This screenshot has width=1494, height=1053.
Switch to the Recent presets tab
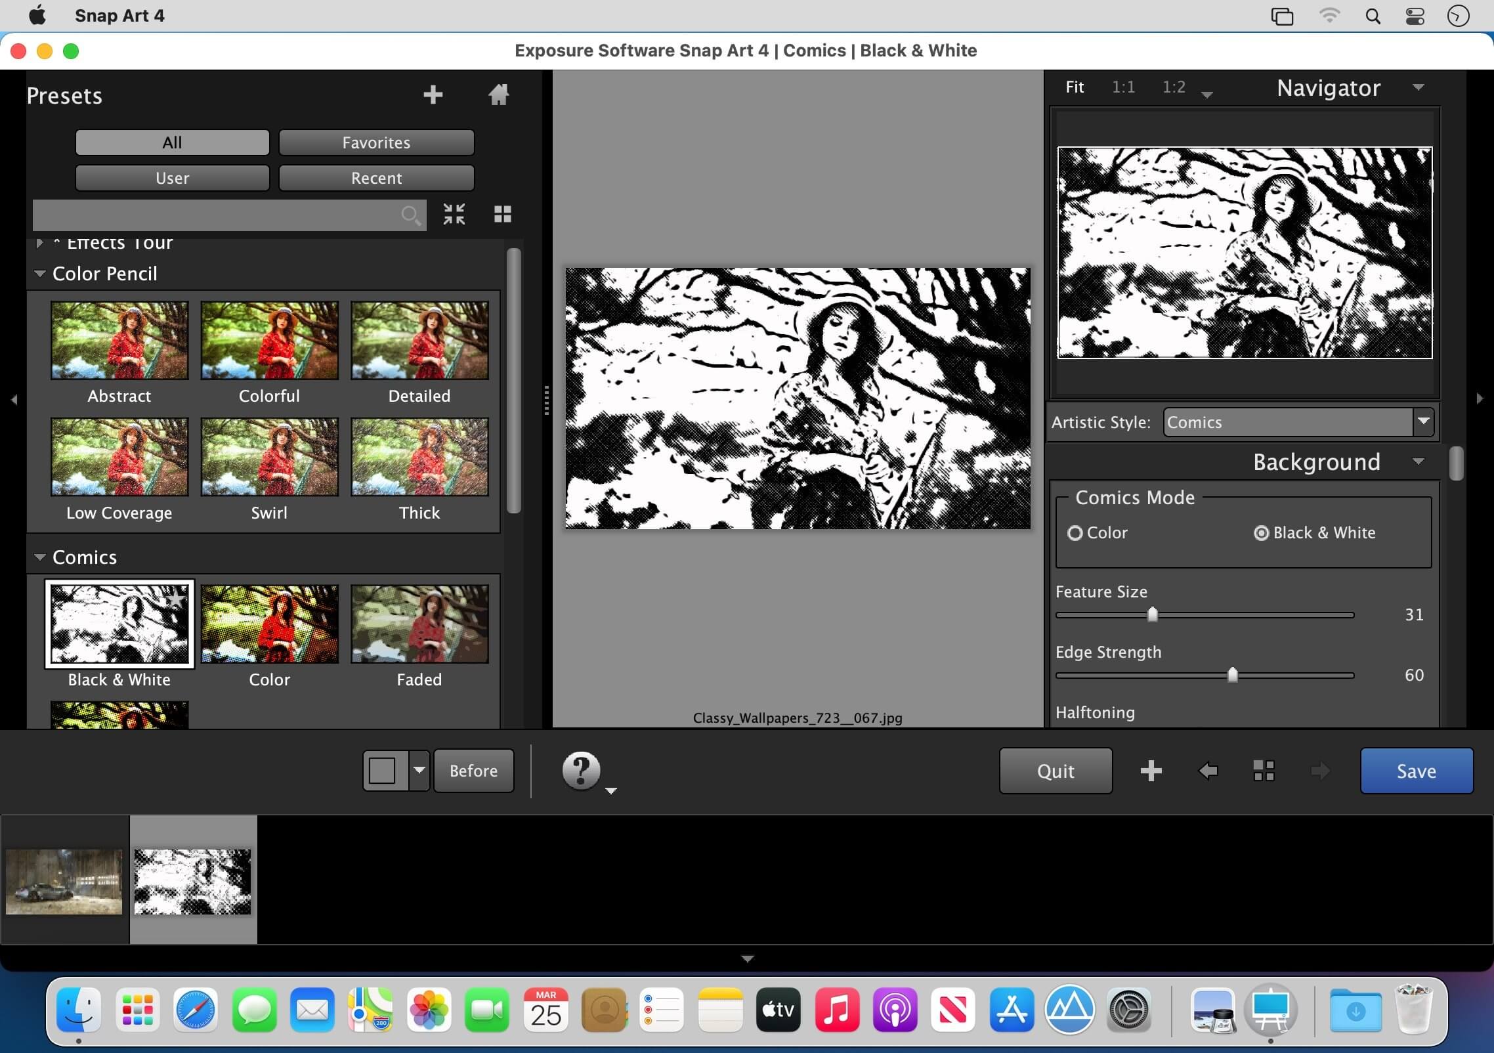pyautogui.click(x=376, y=178)
